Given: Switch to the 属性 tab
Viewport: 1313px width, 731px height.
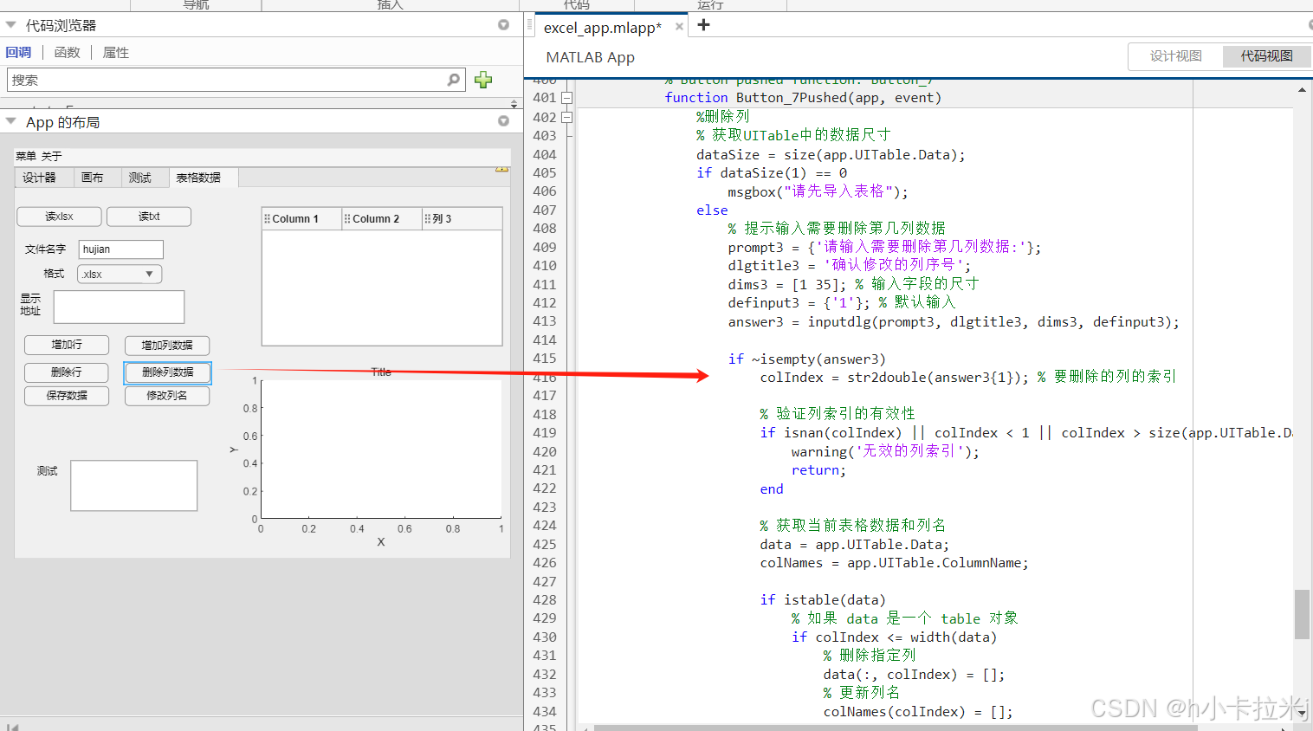Looking at the screenshot, I should click(x=115, y=52).
